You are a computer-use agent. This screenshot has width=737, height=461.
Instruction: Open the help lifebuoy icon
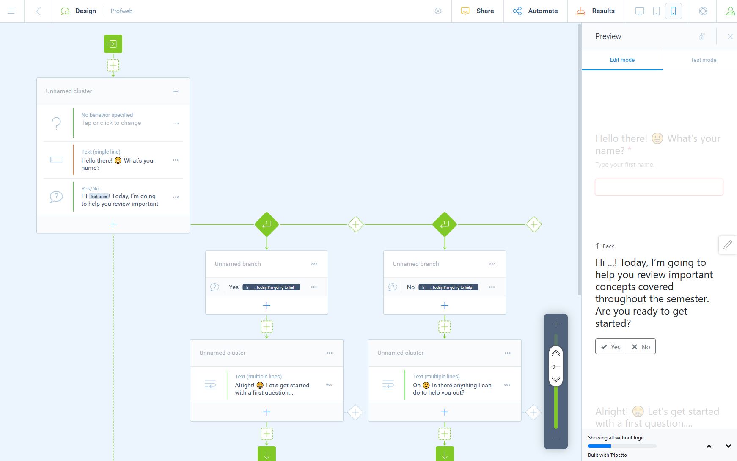coord(703,11)
